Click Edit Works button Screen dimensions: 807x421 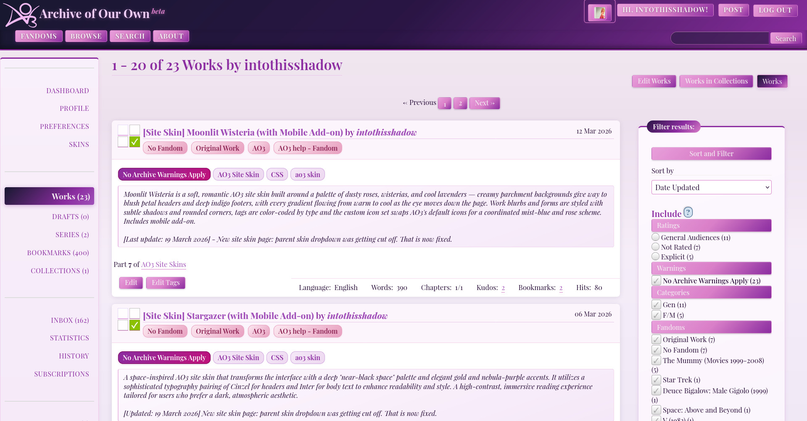[x=654, y=81]
